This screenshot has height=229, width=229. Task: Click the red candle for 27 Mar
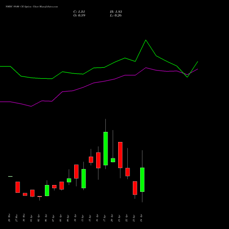point(18,187)
